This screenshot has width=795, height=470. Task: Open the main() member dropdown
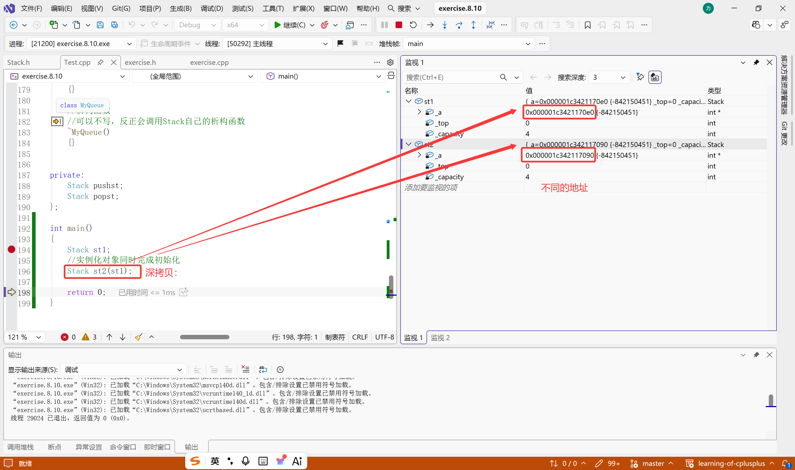point(323,76)
